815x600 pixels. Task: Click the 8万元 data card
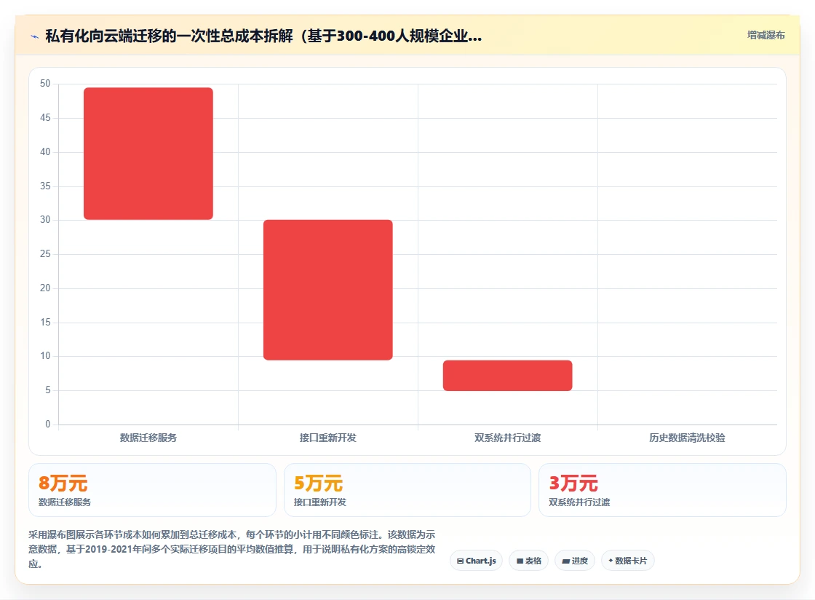coord(152,490)
